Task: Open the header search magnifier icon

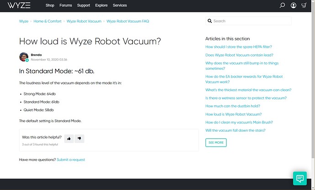Action: pos(282,5)
